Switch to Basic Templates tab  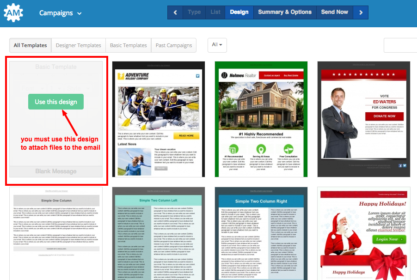pos(129,45)
